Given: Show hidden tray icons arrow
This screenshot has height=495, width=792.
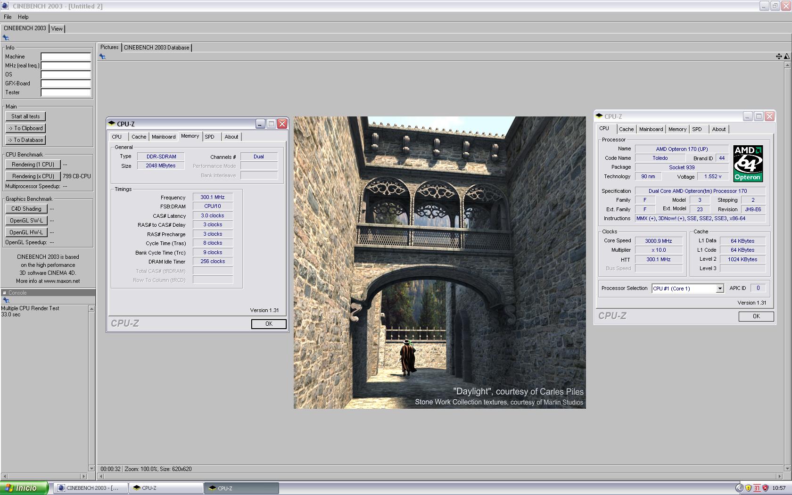Looking at the screenshot, I should coord(739,488).
